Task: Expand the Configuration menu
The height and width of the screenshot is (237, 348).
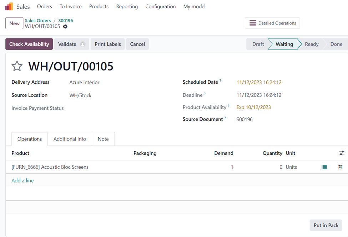Action: point(160,6)
